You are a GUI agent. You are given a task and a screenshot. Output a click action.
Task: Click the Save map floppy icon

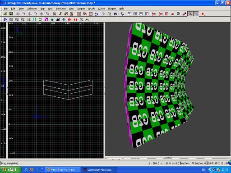(11, 14)
